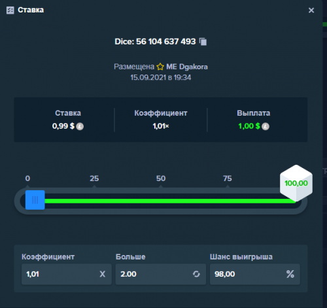This screenshot has width=327, height=308.
Task: Click the 75 marker on the slider scale
Action: pyautogui.click(x=228, y=179)
